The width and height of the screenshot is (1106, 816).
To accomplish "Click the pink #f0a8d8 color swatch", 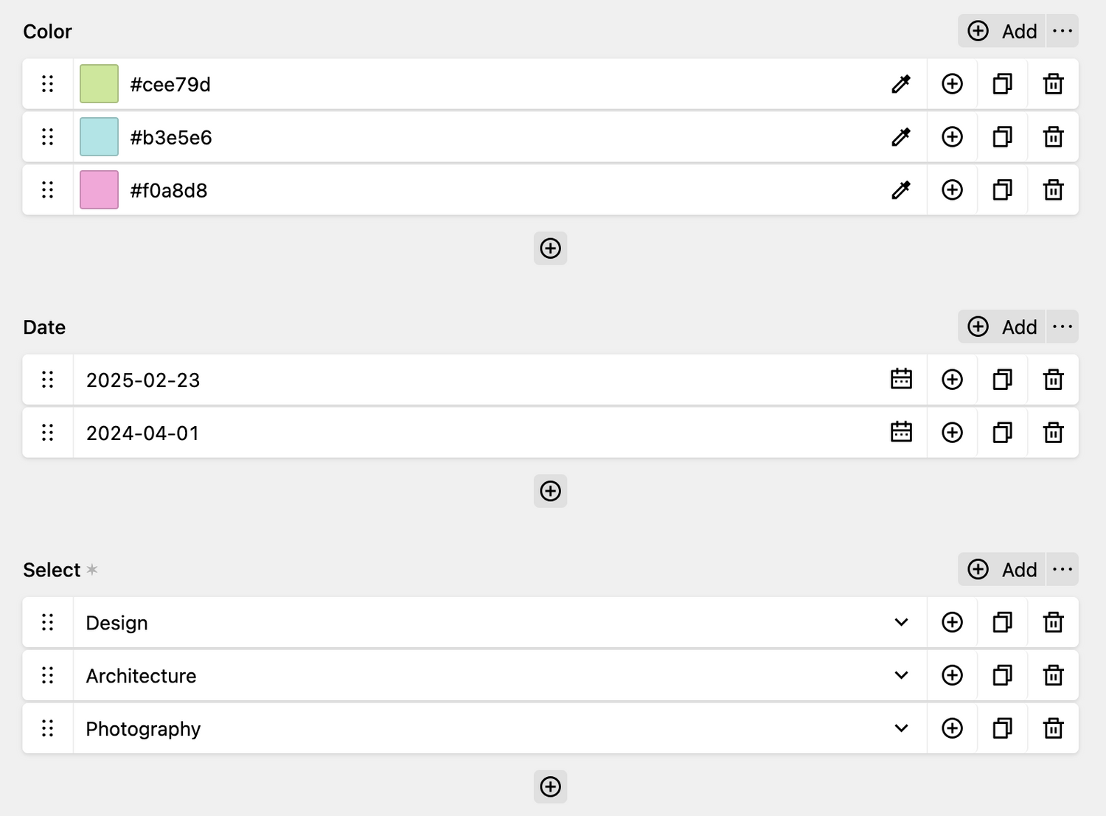I will coord(99,190).
